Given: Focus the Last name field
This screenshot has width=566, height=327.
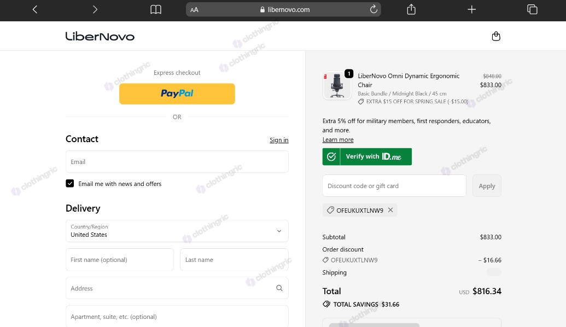Looking at the screenshot, I should 234,260.
